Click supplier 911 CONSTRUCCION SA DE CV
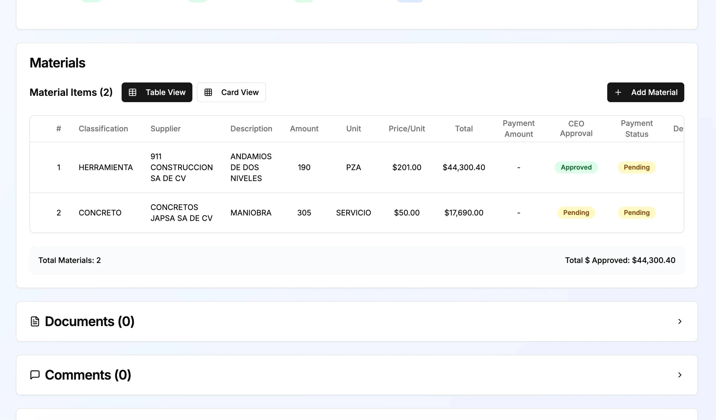716x420 pixels. click(x=181, y=167)
